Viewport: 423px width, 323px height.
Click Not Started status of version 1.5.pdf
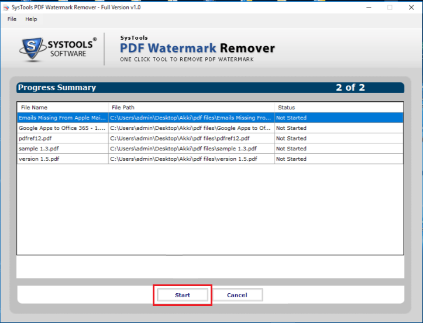[x=339, y=159]
